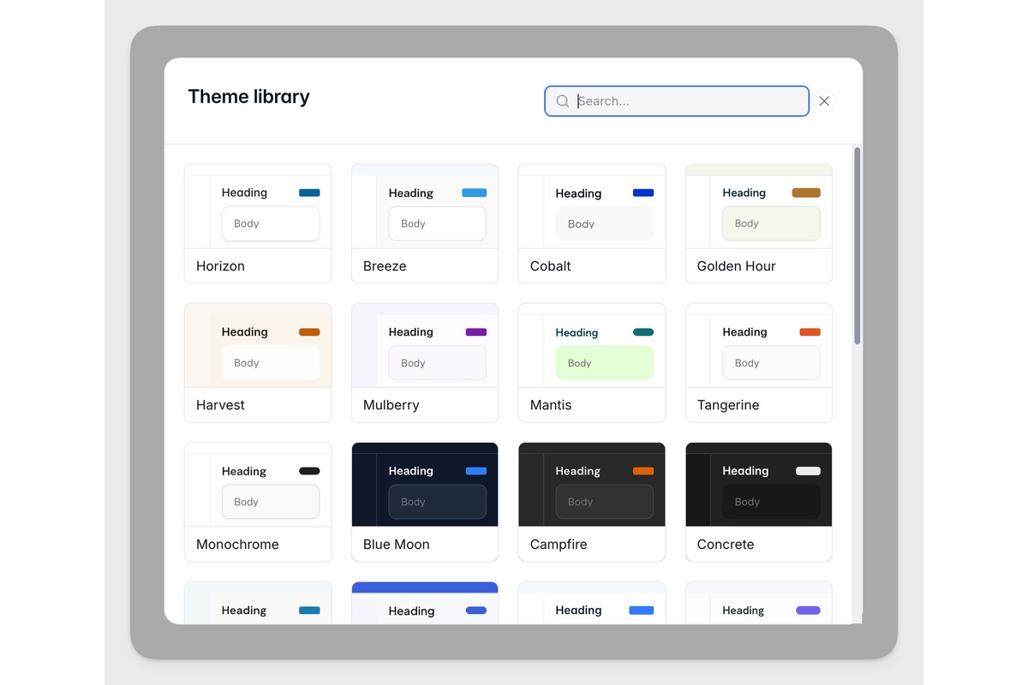Click the search magnifier icon
The height and width of the screenshot is (685, 1028).
(563, 101)
